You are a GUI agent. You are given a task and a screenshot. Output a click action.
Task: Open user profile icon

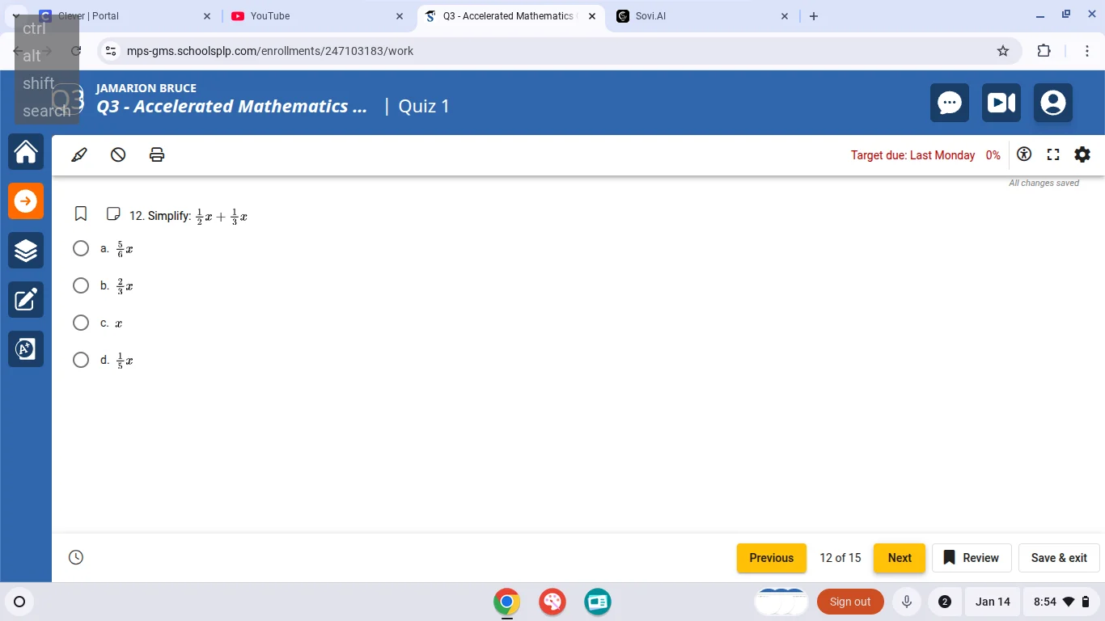pos(1053,103)
